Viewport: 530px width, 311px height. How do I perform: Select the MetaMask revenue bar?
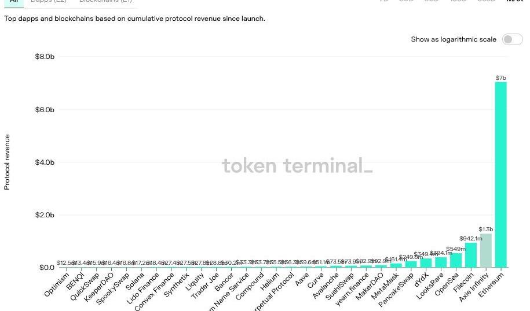coord(396,265)
